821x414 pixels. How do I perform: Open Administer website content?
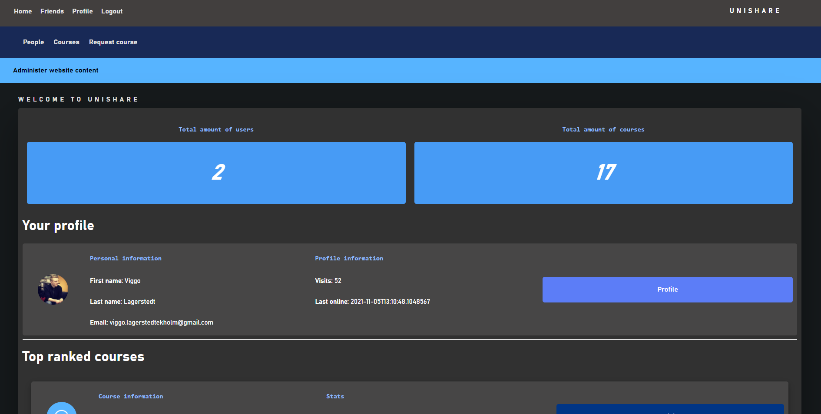pyautogui.click(x=55, y=70)
